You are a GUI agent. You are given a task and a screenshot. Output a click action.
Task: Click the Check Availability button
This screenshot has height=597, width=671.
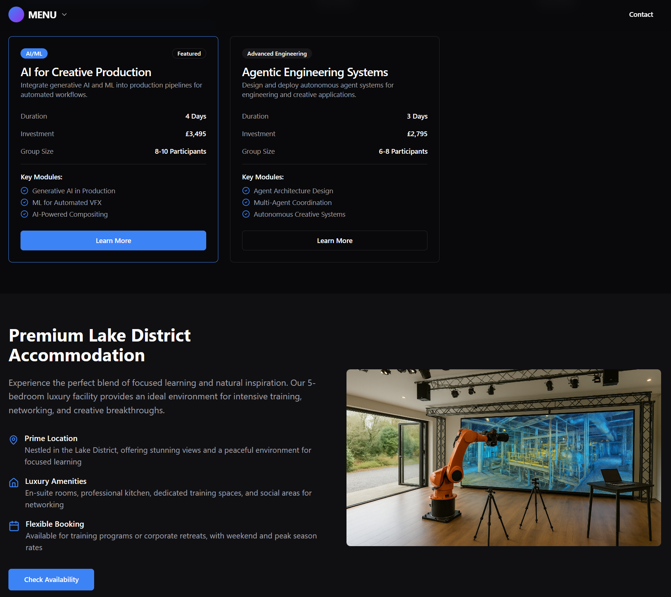[51, 579]
